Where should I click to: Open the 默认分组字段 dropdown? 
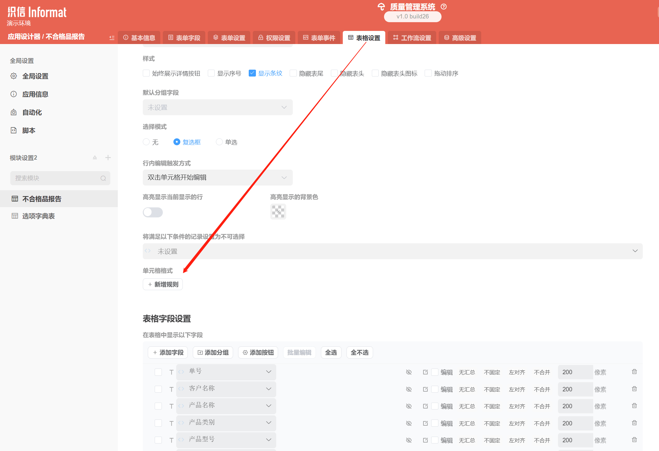(x=217, y=107)
